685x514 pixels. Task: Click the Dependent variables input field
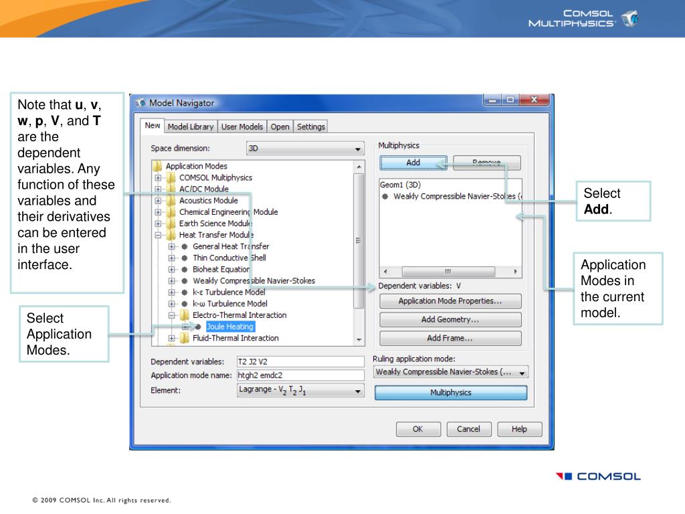pos(300,362)
